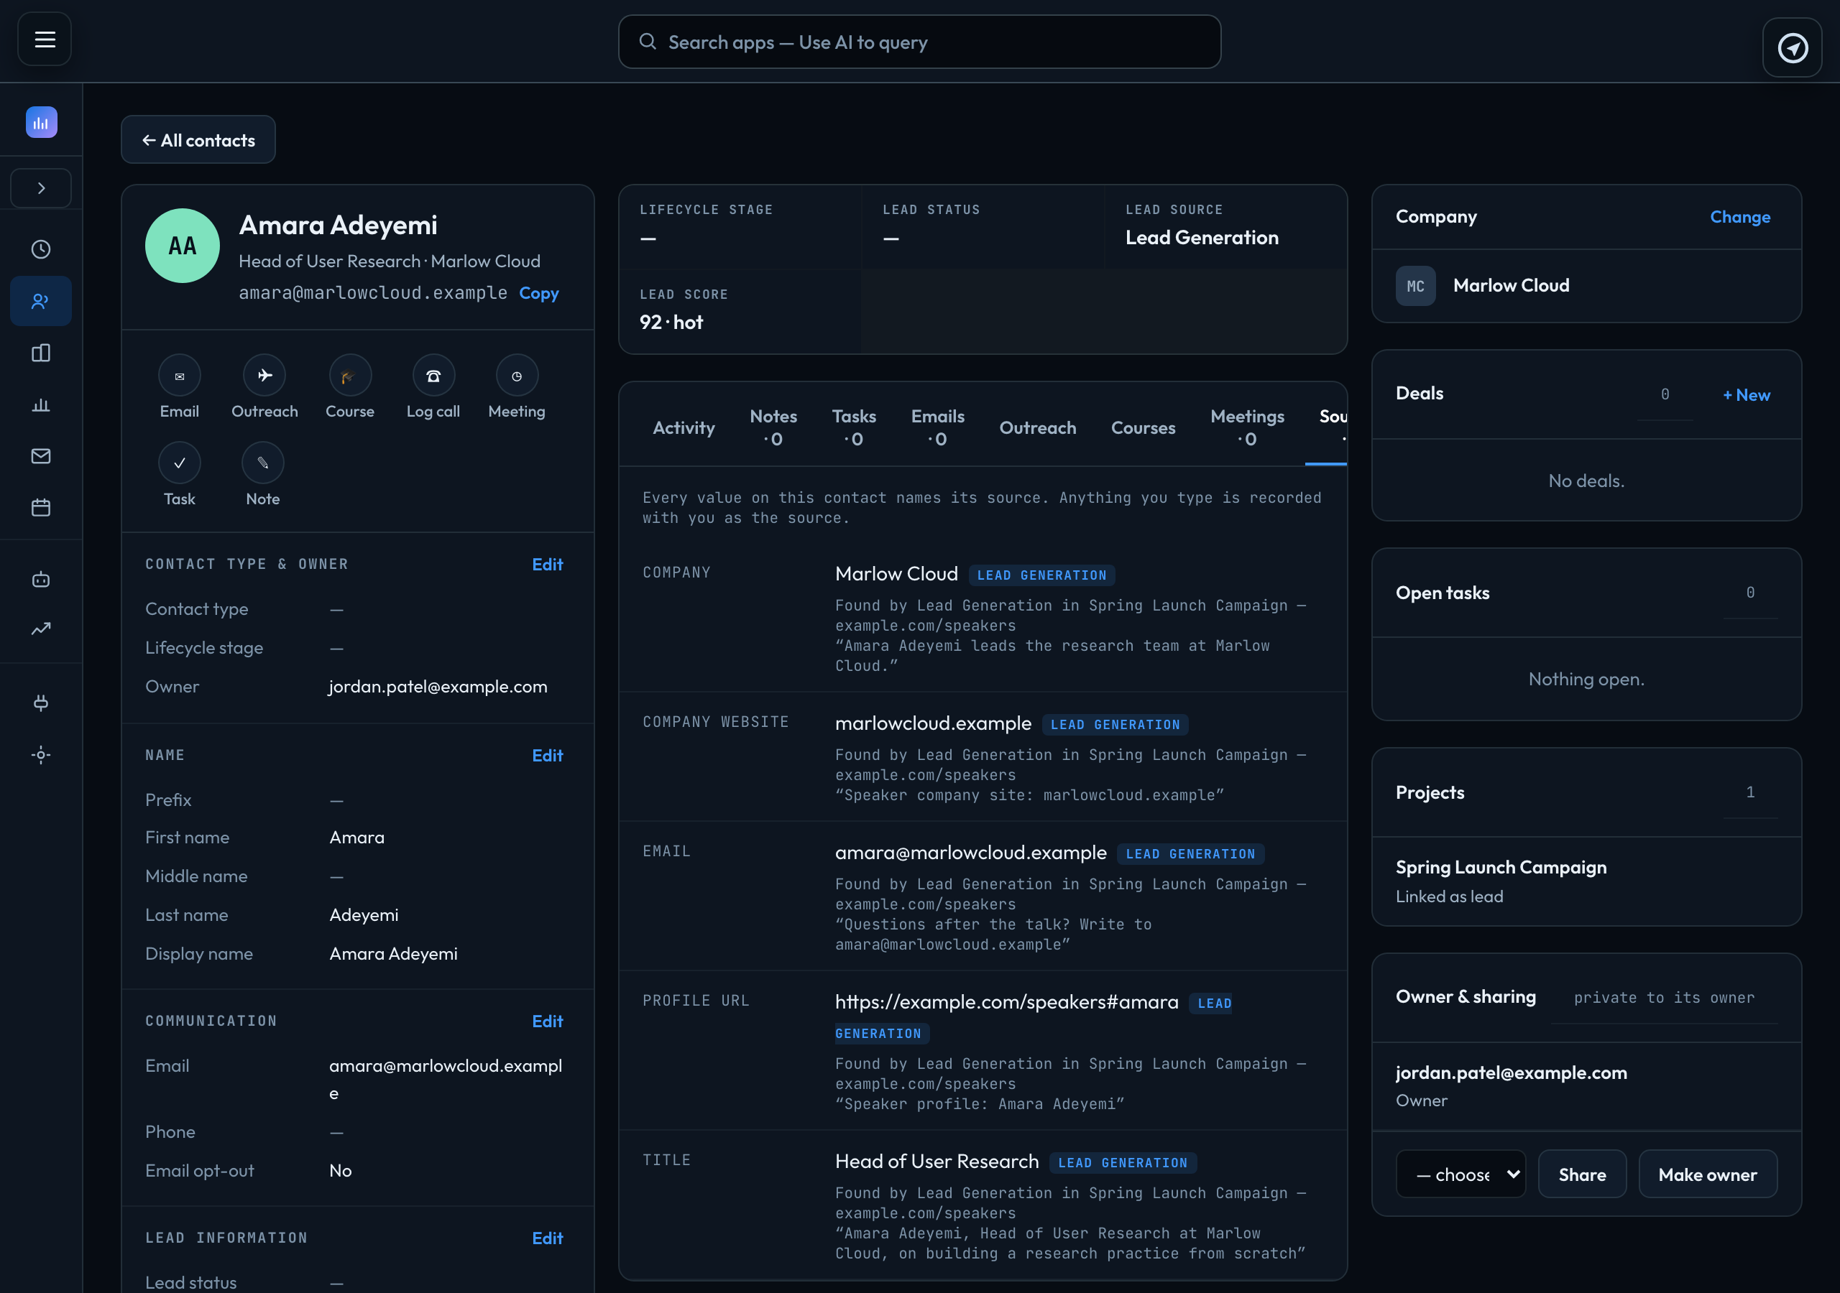Open the bot icon in sidebar
The image size is (1840, 1293).
[x=41, y=579]
